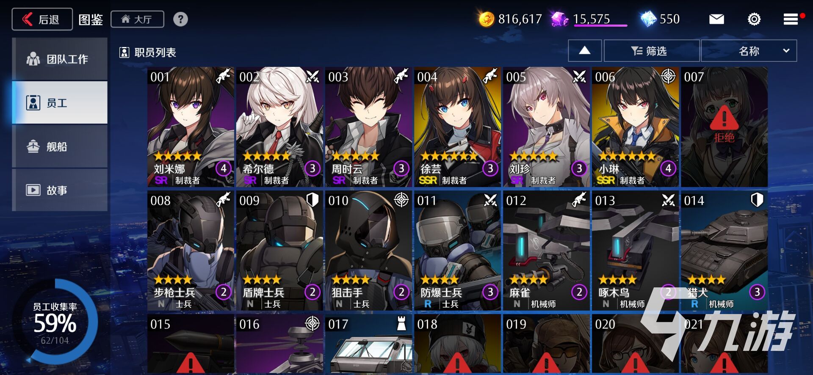
Task: Open the 故事 tab
Action: pos(60,190)
